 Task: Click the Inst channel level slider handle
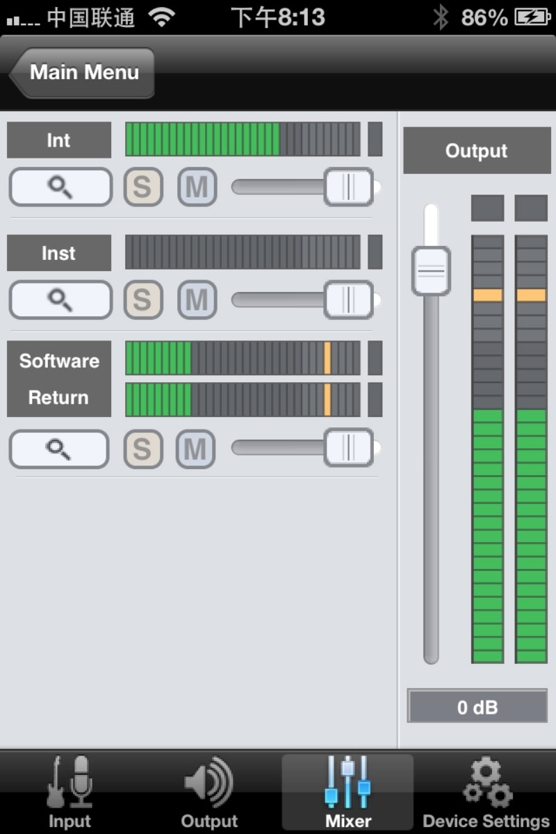tap(349, 300)
